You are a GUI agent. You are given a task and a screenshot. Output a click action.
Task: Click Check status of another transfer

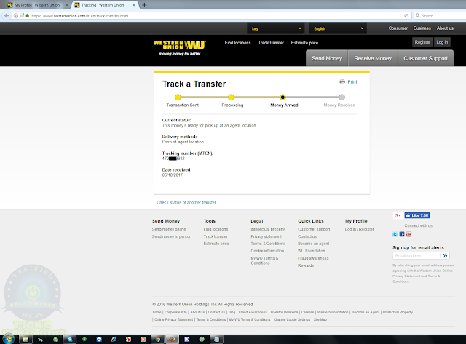click(186, 202)
